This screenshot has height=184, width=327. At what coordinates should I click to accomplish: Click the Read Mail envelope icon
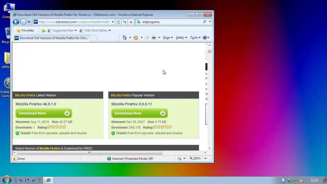pyautogui.click(x=147, y=38)
